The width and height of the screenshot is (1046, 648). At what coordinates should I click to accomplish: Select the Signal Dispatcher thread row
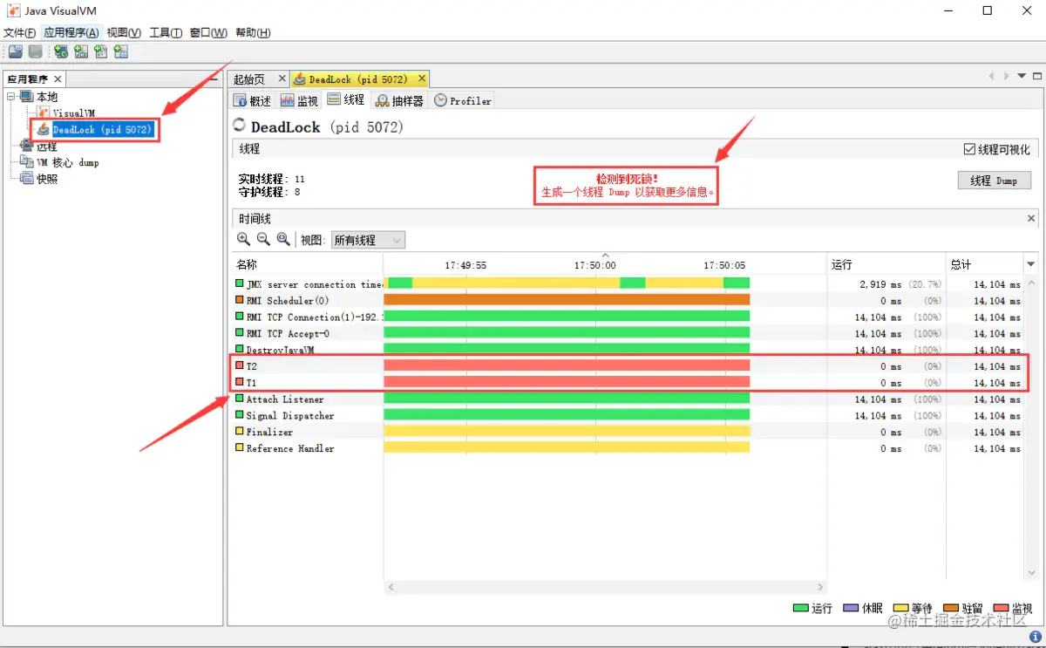pos(628,416)
